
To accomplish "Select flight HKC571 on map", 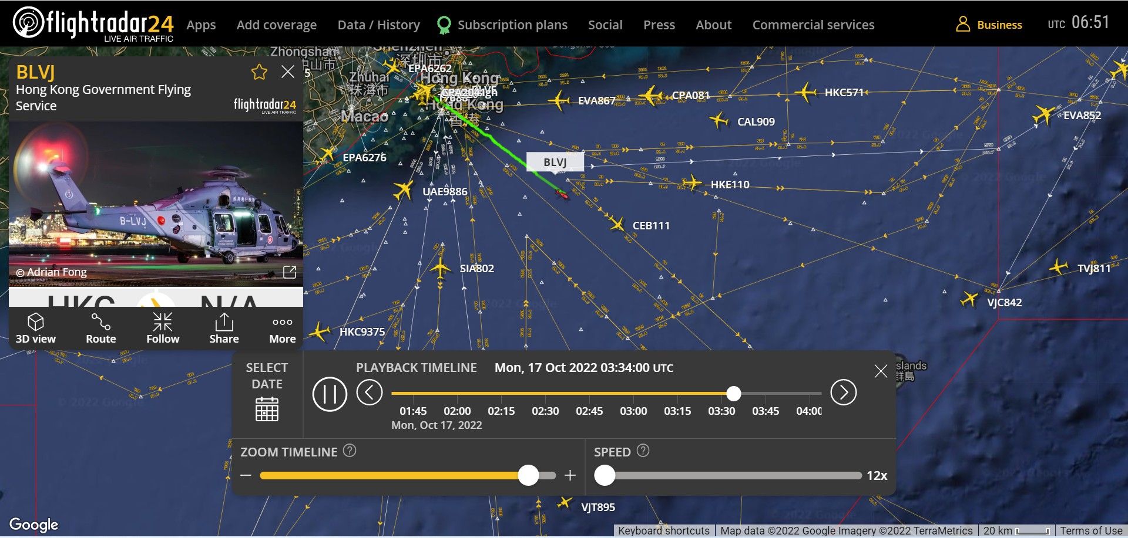I will [805, 92].
